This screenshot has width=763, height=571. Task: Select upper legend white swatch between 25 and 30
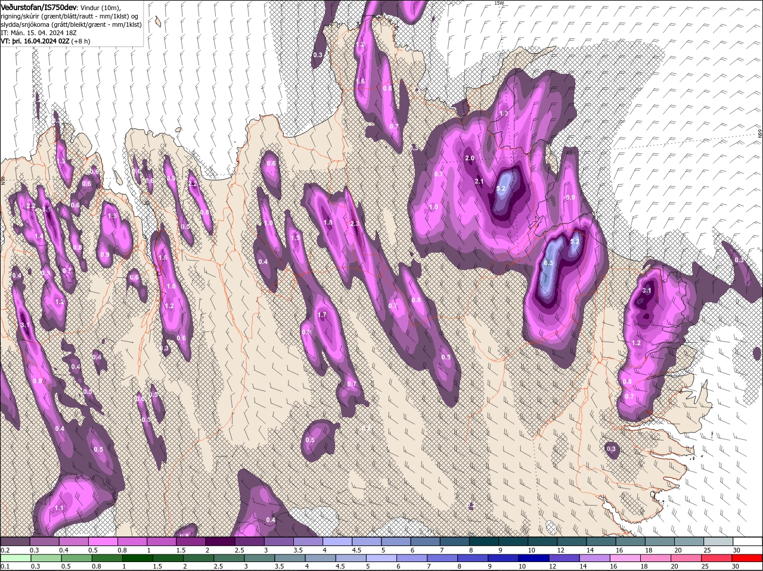click(718, 541)
